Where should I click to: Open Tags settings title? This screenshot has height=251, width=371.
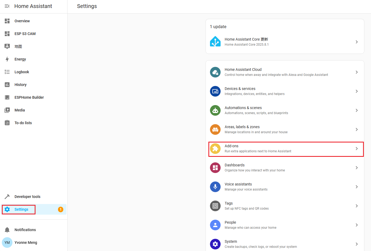click(x=229, y=203)
